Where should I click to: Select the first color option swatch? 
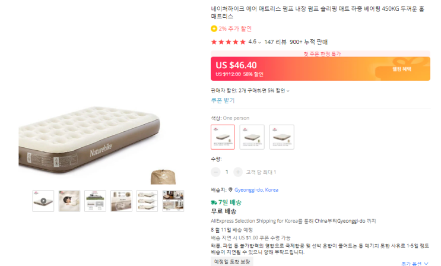[x=223, y=137]
